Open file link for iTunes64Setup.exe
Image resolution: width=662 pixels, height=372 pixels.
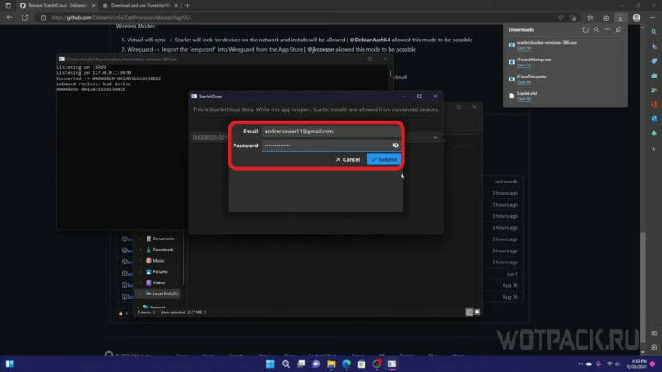point(524,65)
